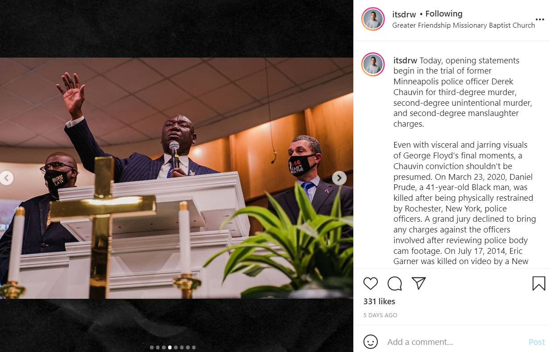
Task: Share the post via the paper plane icon
Action: click(x=418, y=283)
